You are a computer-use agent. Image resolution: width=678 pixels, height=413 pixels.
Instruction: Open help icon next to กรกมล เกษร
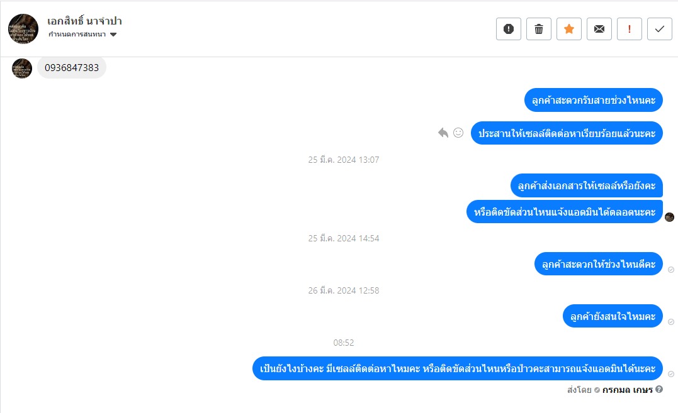coord(659,389)
